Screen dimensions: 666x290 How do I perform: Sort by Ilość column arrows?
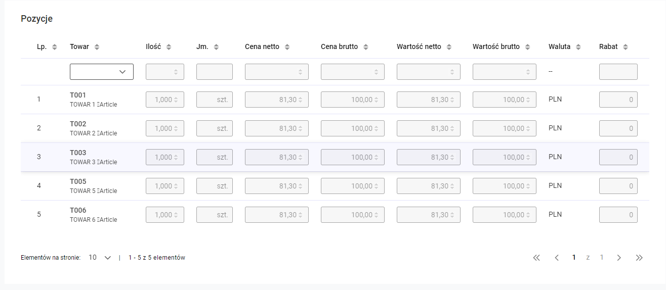pos(169,47)
